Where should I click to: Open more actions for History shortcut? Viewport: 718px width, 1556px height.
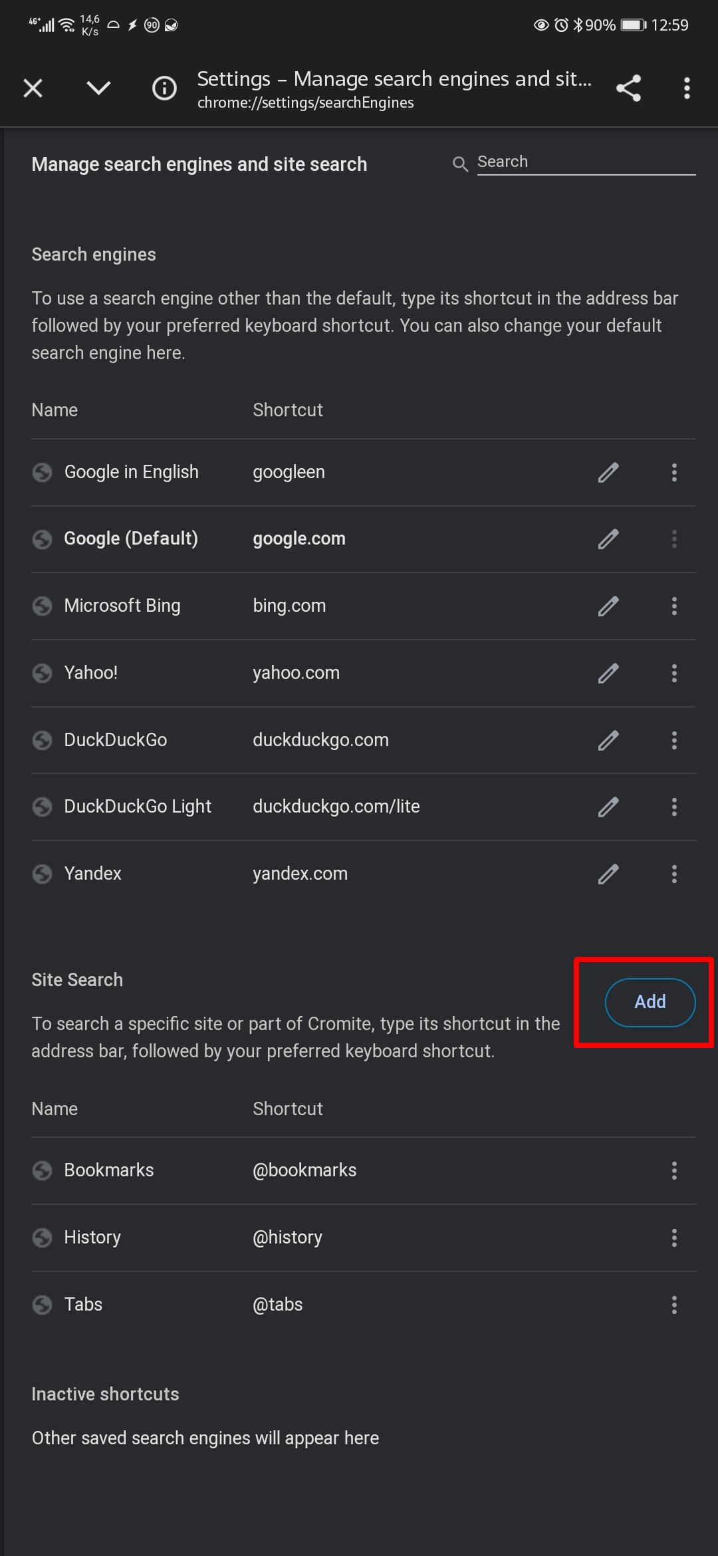[674, 1238]
